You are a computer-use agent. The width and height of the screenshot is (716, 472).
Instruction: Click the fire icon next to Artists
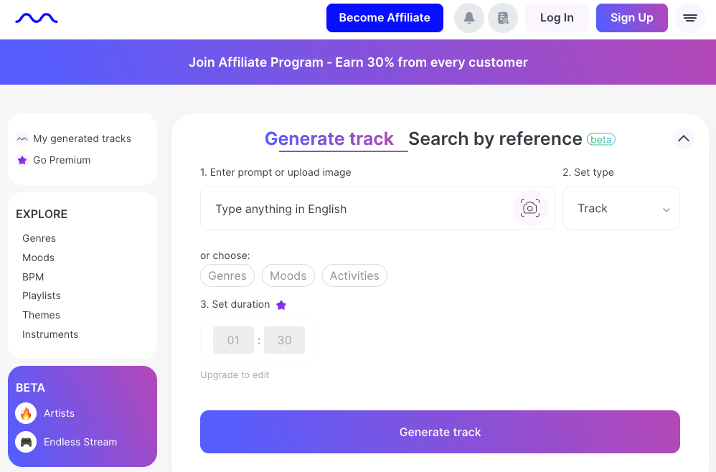coord(26,413)
